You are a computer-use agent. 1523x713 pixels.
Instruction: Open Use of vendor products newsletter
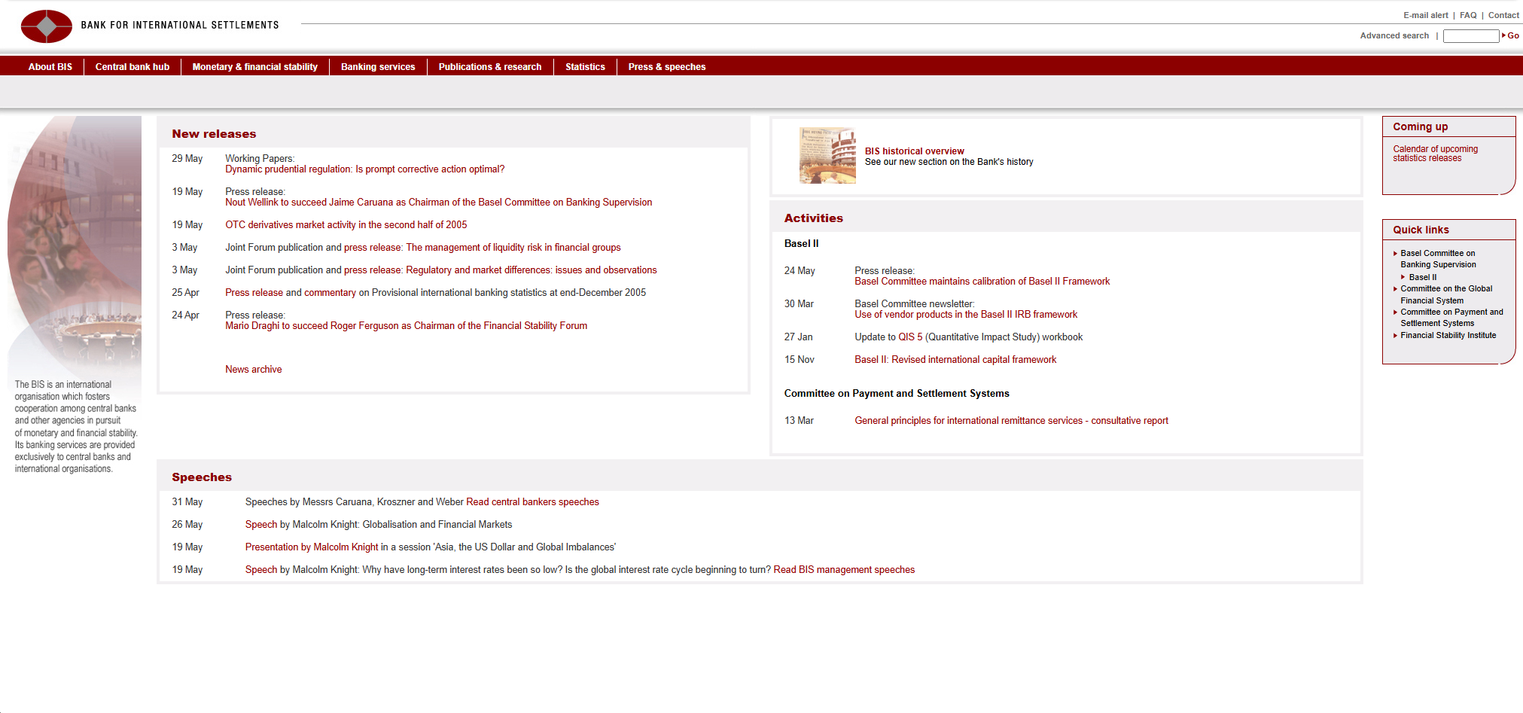(966, 315)
